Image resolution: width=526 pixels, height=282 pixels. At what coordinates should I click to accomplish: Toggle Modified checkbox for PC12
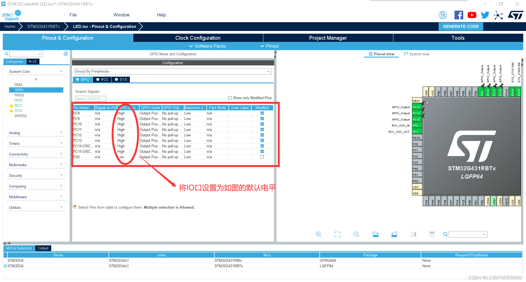pyautogui.click(x=262, y=135)
